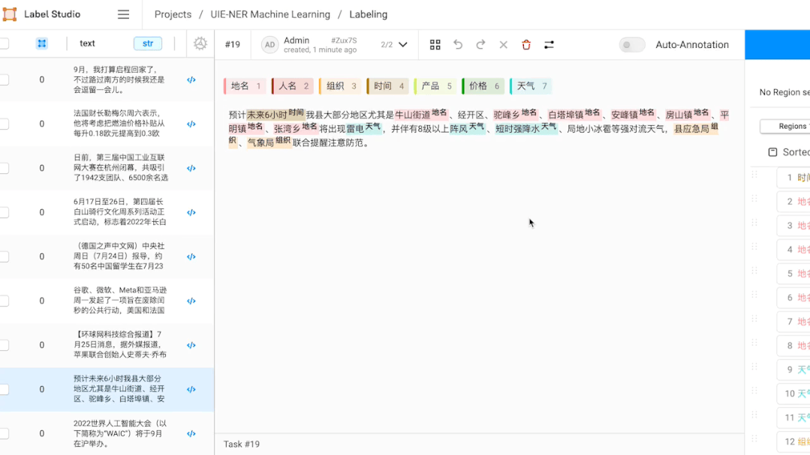Select the 天气 label
810x455 pixels.
pyautogui.click(x=531, y=86)
